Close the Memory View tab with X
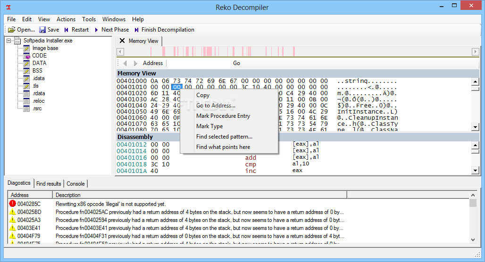The image size is (485, 262). [122, 41]
